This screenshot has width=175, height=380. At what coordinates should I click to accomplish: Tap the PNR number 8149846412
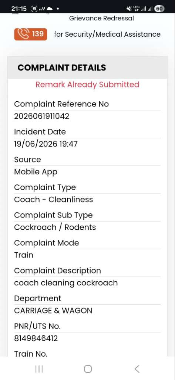coord(36,338)
